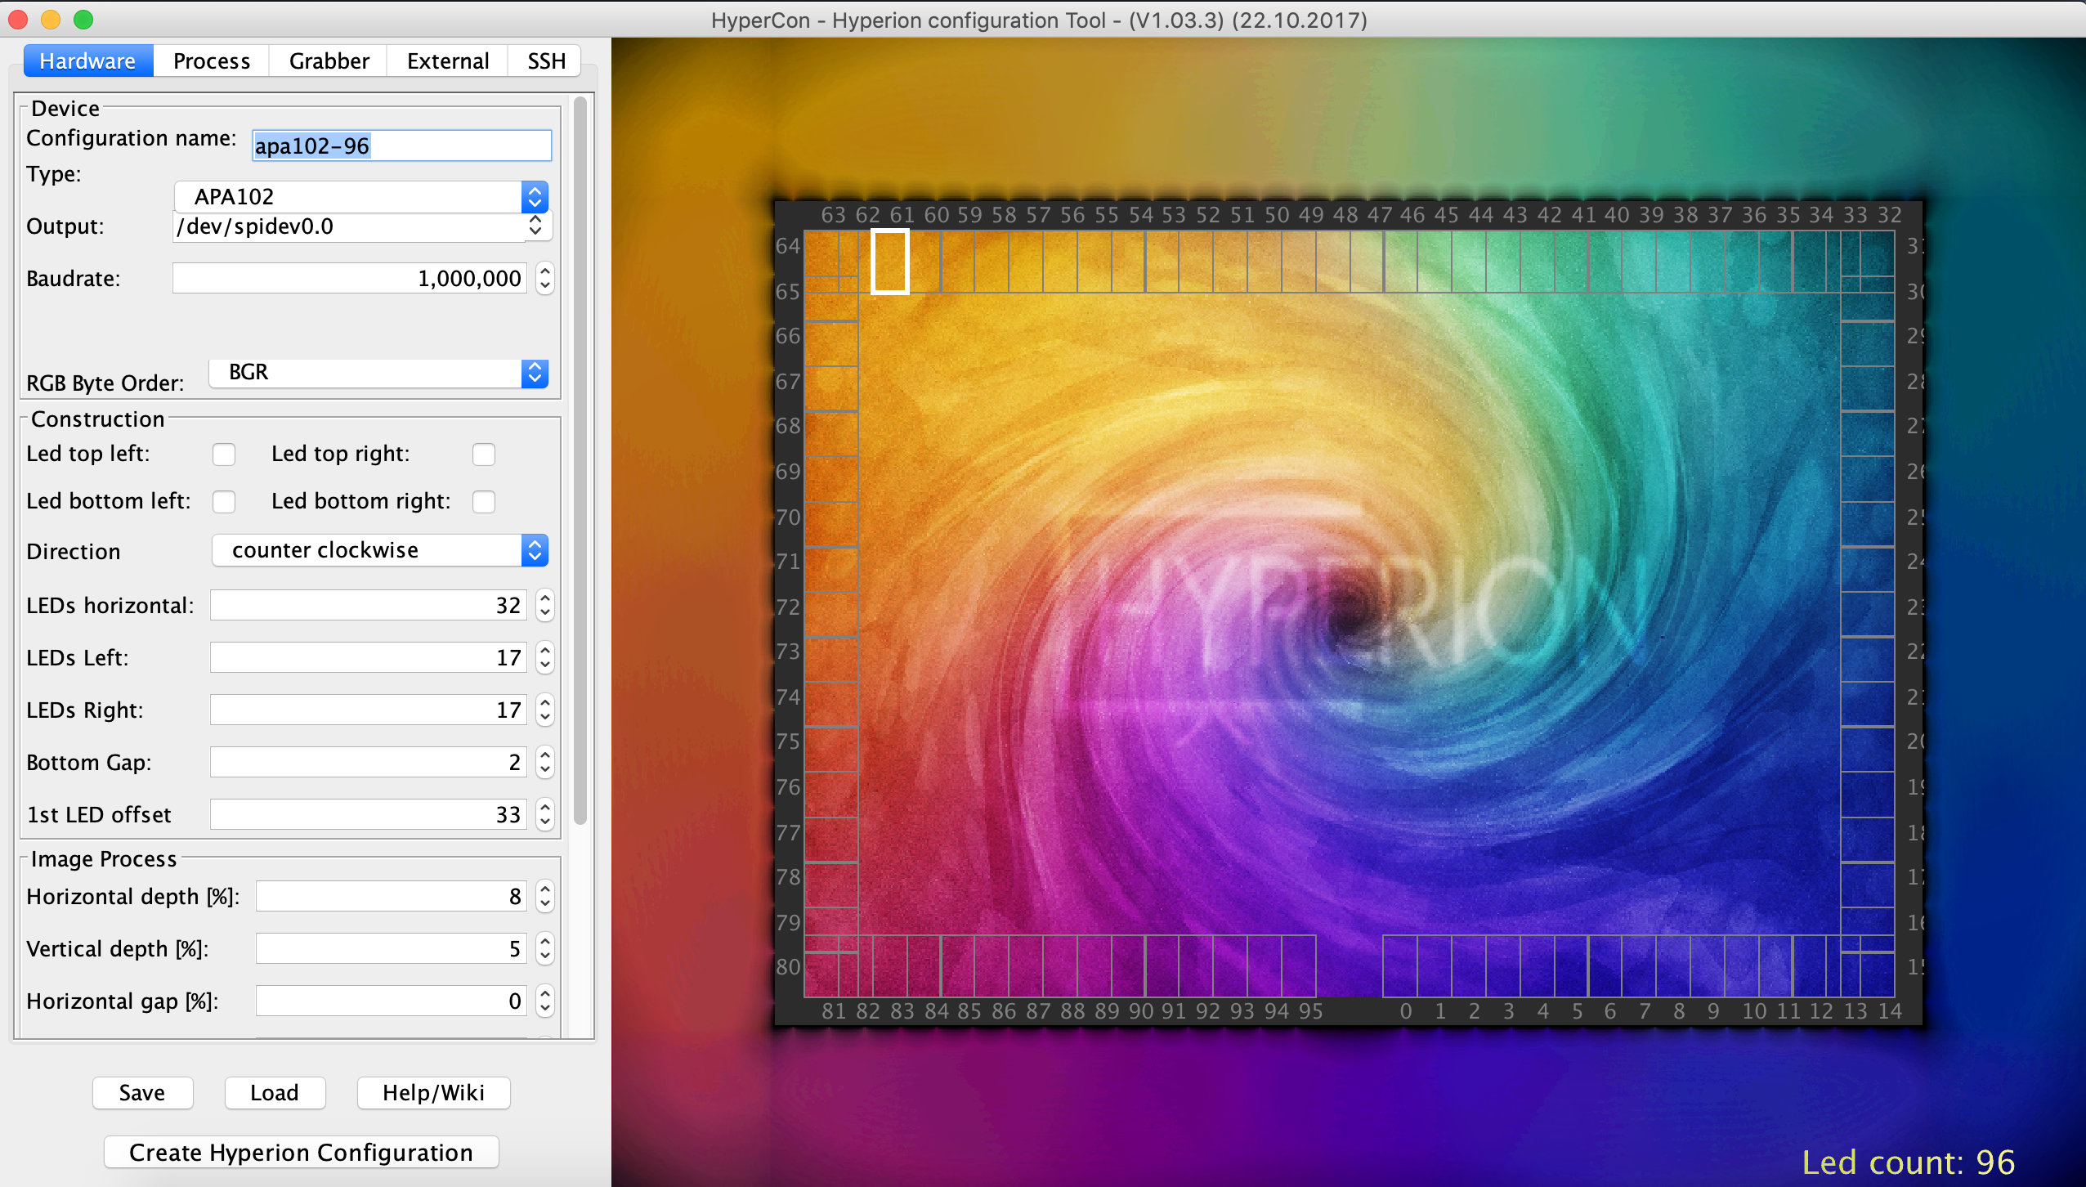Enable the Led top right checkbox
2086x1187 pixels.
coord(484,455)
